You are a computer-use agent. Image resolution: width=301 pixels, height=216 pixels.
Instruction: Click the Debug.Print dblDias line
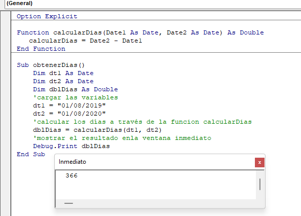pos(71,146)
